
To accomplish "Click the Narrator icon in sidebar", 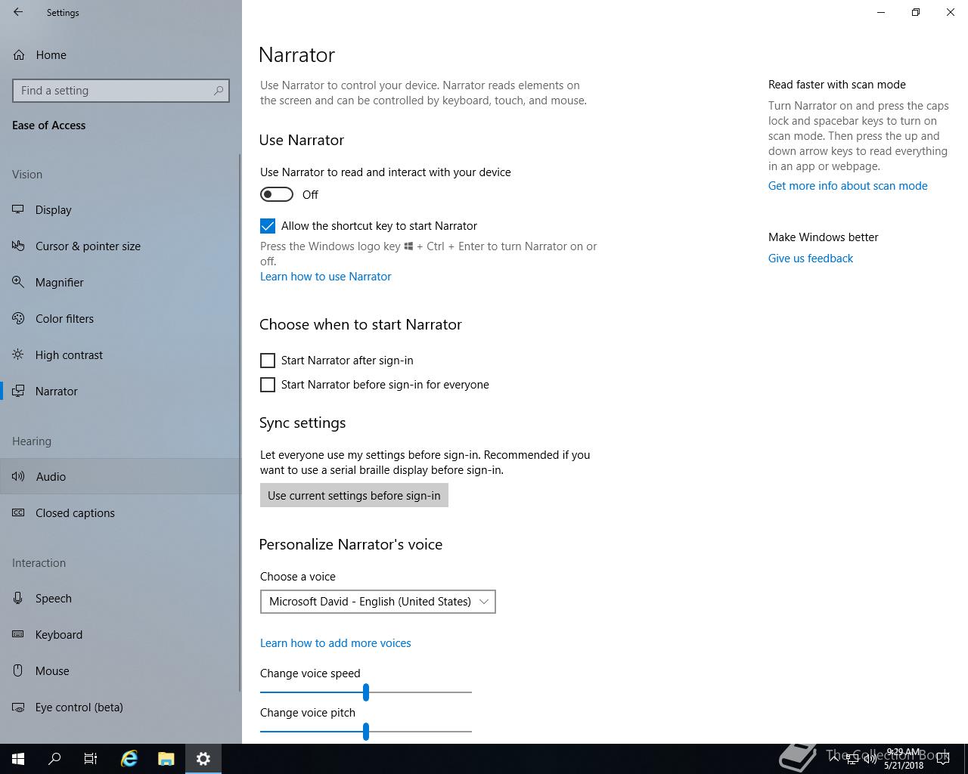I will 18,391.
